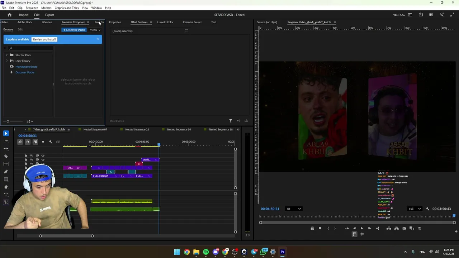Screen dimensions: 459x258
Task: Click the Extract button in Program monitor
Action: (396, 228)
